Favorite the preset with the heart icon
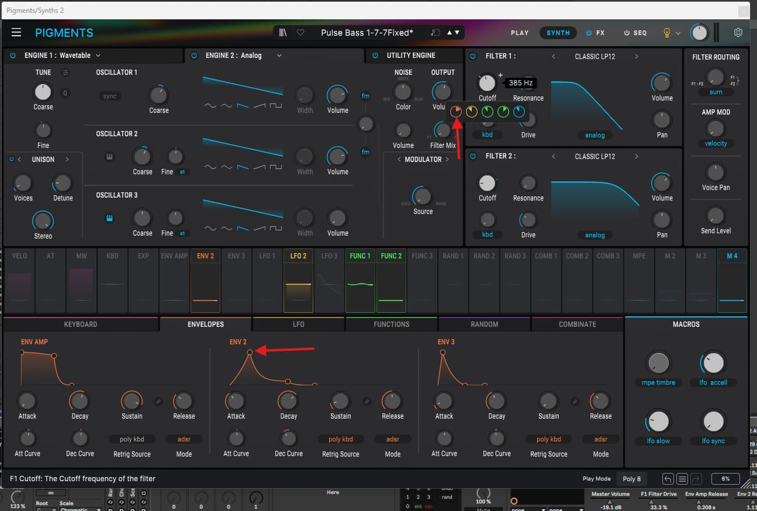 [x=300, y=33]
